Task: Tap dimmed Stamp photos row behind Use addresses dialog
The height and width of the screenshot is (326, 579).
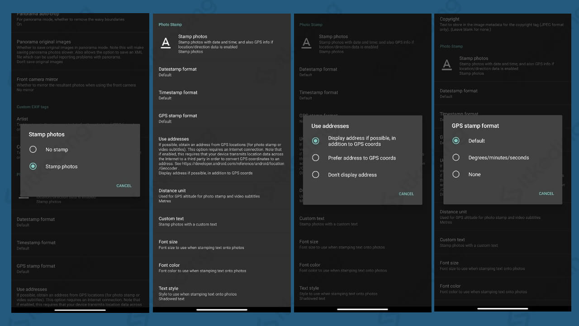Action: (363, 44)
